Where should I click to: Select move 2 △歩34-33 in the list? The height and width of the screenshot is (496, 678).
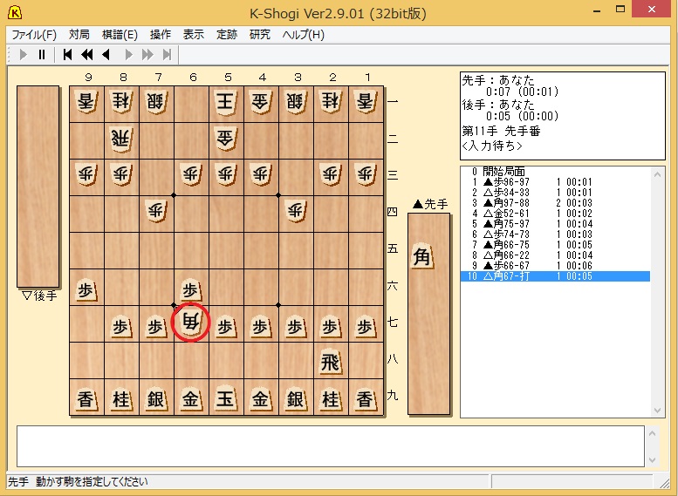[x=555, y=193]
